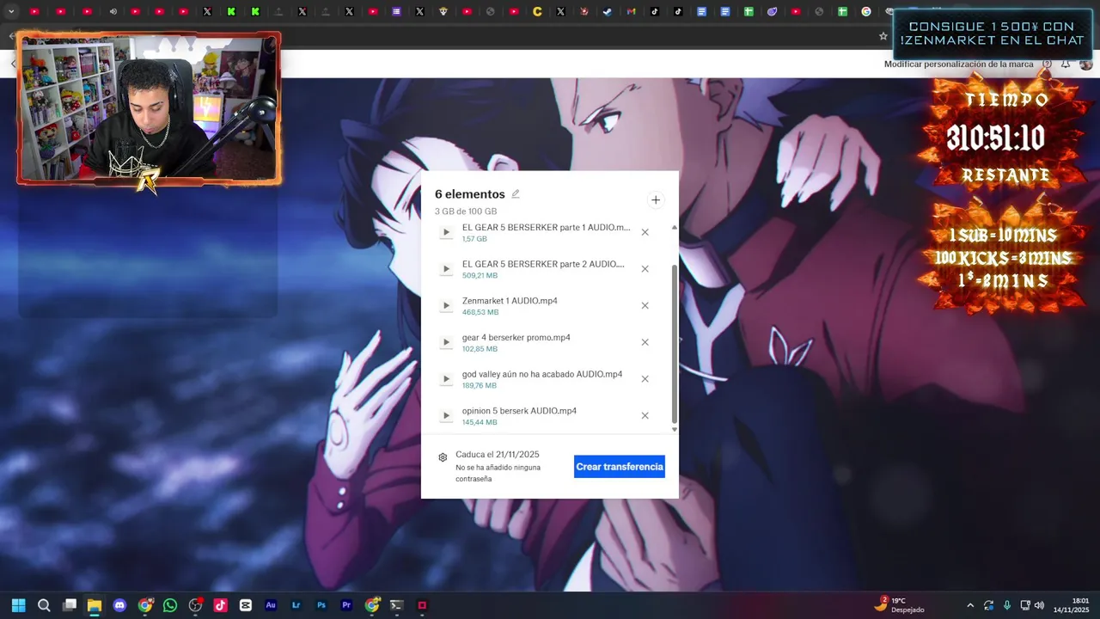
Task: Preview EL GEAR 5 BERSERKER parte 2 video
Action: [x=446, y=269]
